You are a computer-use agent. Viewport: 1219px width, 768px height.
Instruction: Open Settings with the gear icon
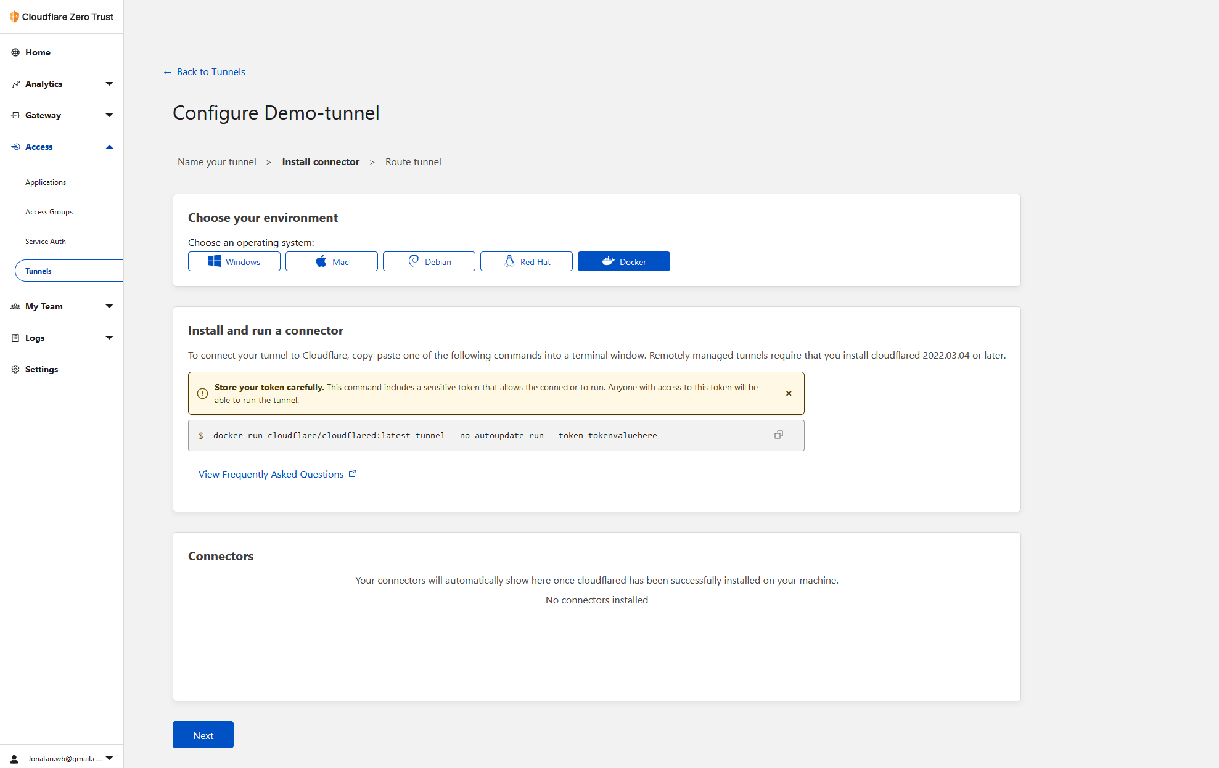(x=15, y=369)
